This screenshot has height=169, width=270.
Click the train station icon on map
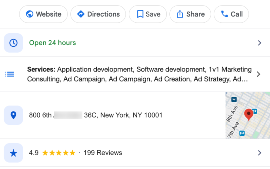(234, 99)
